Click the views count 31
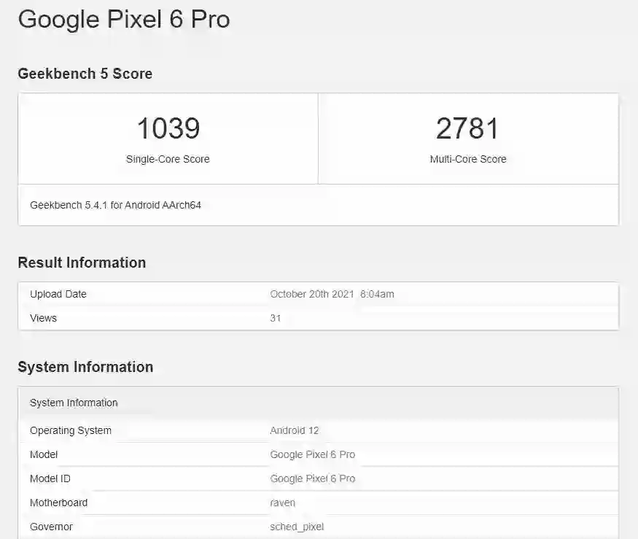638x539 pixels. point(276,318)
